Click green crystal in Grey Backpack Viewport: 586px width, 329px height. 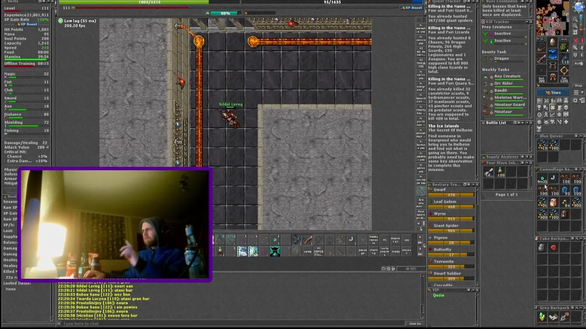(x=542, y=316)
